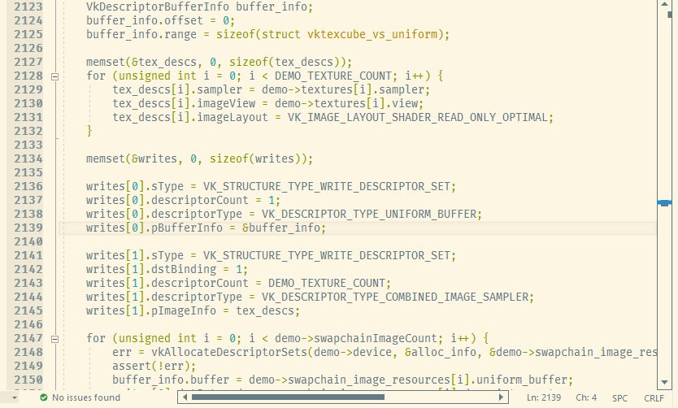Image resolution: width=678 pixels, height=408 pixels.
Task: Click on vktexcube_vs_uniform struct name
Action: tap(372, 35)
